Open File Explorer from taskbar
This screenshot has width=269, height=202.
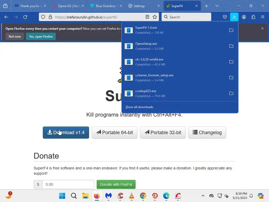[85, 196]
